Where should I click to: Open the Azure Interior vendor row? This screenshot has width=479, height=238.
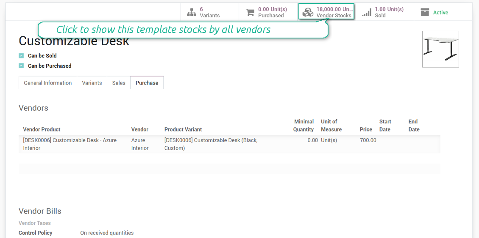tap(140, 144)
